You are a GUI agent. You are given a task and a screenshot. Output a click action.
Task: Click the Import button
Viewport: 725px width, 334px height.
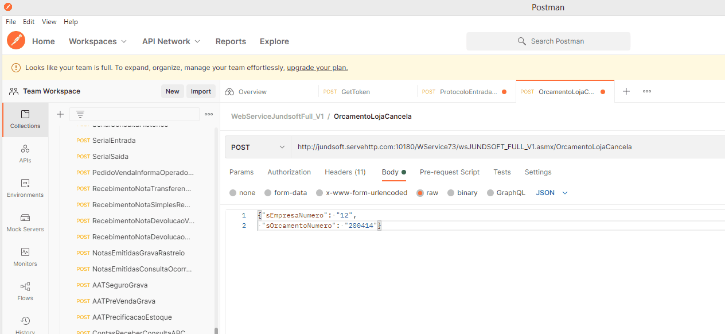coord(201,91)
